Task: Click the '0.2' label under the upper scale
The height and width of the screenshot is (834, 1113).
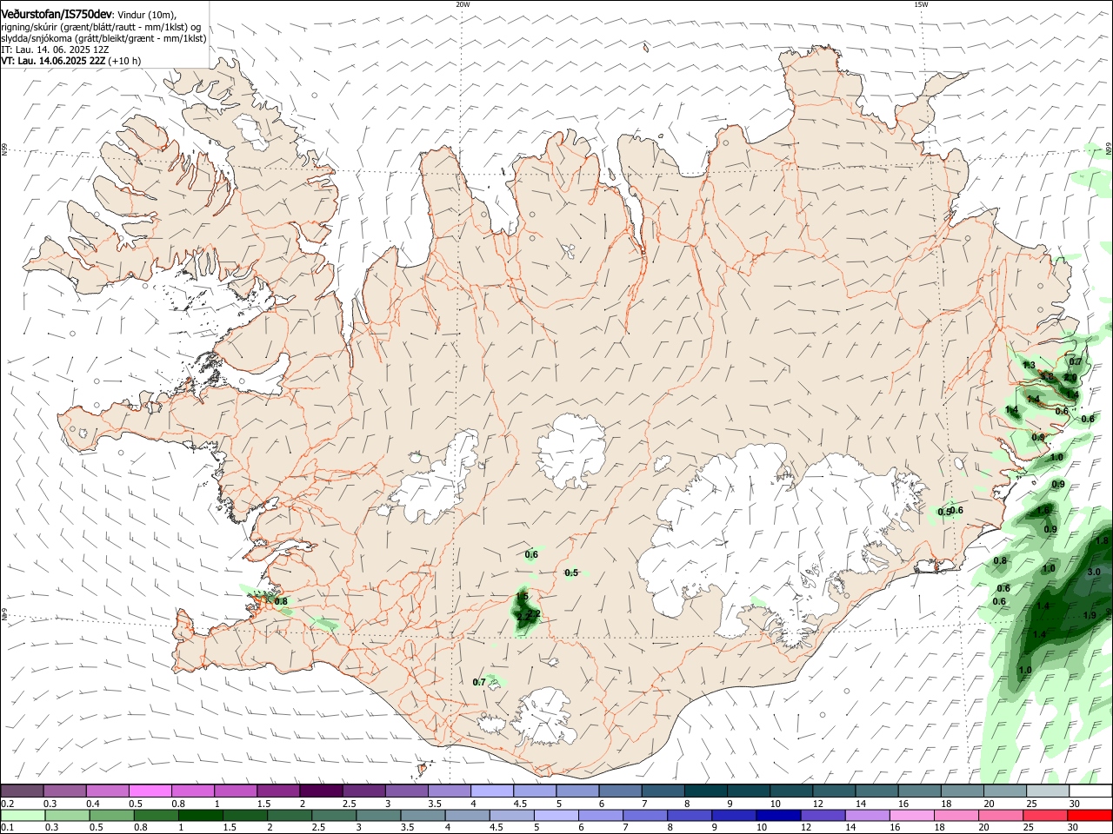Action: point(7,804)
